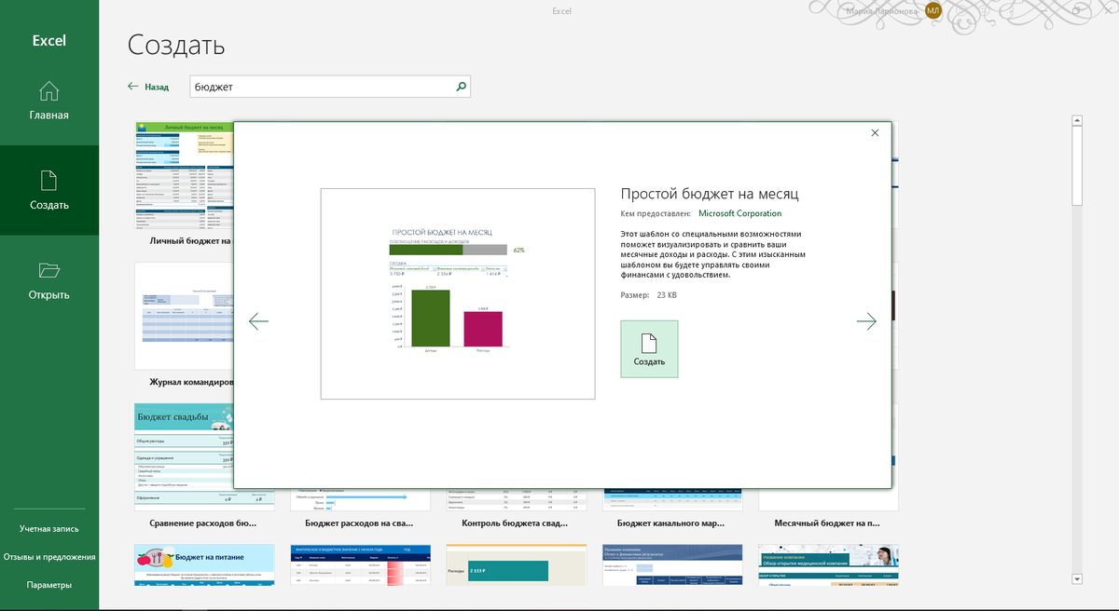Click the Простой бюджет на месяц title
The image size is (1119, 611).
pyautogui.click(x=710, y=194)
